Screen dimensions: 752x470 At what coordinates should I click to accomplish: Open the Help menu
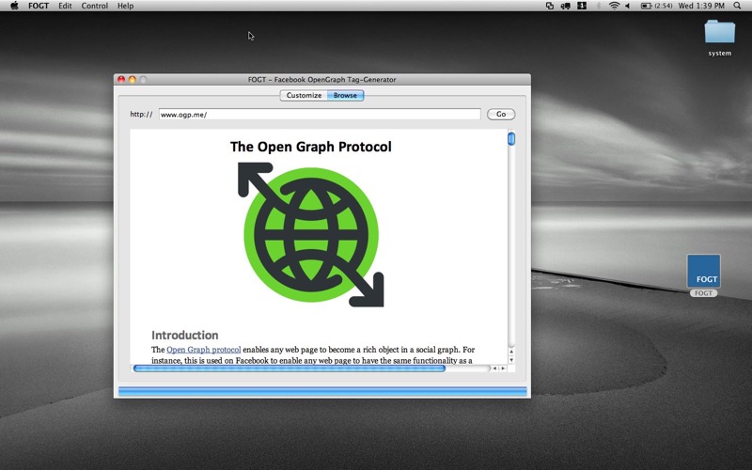[125, 6]
